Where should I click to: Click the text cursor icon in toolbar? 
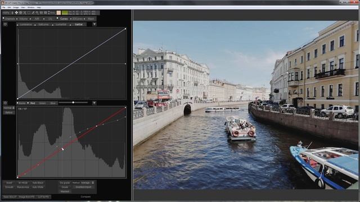click(49, 12)
